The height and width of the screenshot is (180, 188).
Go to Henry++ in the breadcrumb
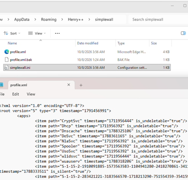[76, 19]
